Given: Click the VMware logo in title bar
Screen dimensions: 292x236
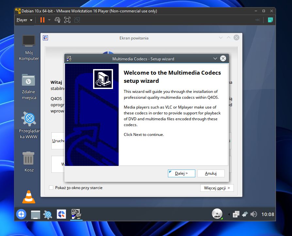Looking at the screenshot, I should 18,11.
